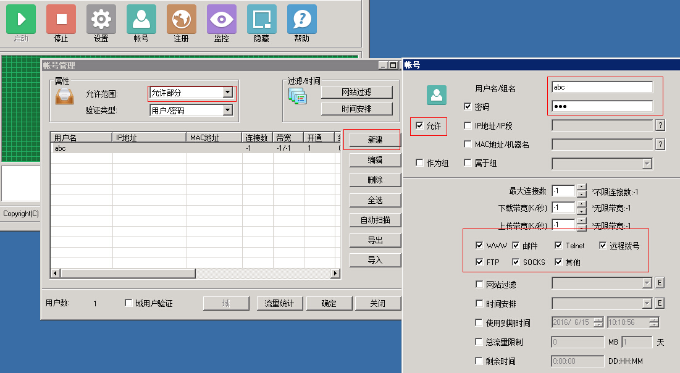The height and width of the screenshot is (373, 680).
Task: Expand the 允许范围 dropdown
Action: [x=227, y=93]
